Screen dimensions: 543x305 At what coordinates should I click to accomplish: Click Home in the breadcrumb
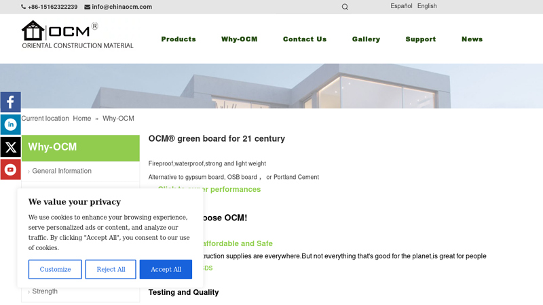click(82, 118)
